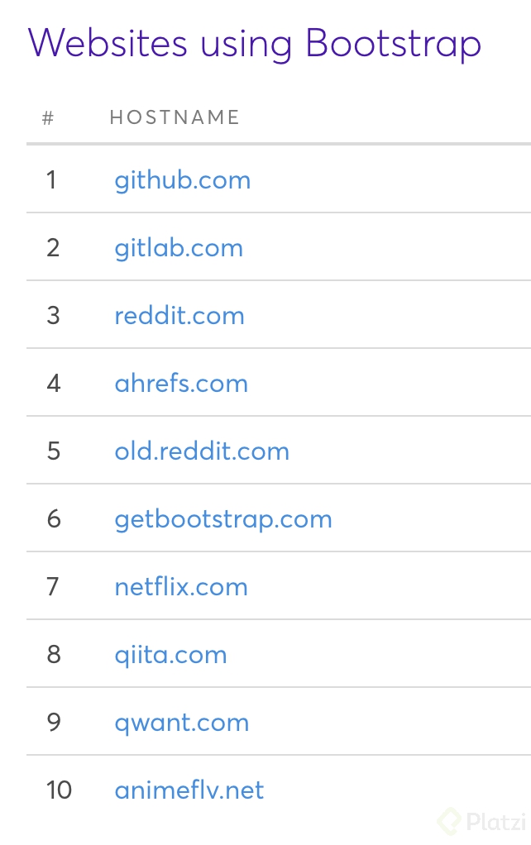The image size is (531, 845).
Task: Click the 'Websites using Bootstrap' heading
Action: (x=255, y=43)
